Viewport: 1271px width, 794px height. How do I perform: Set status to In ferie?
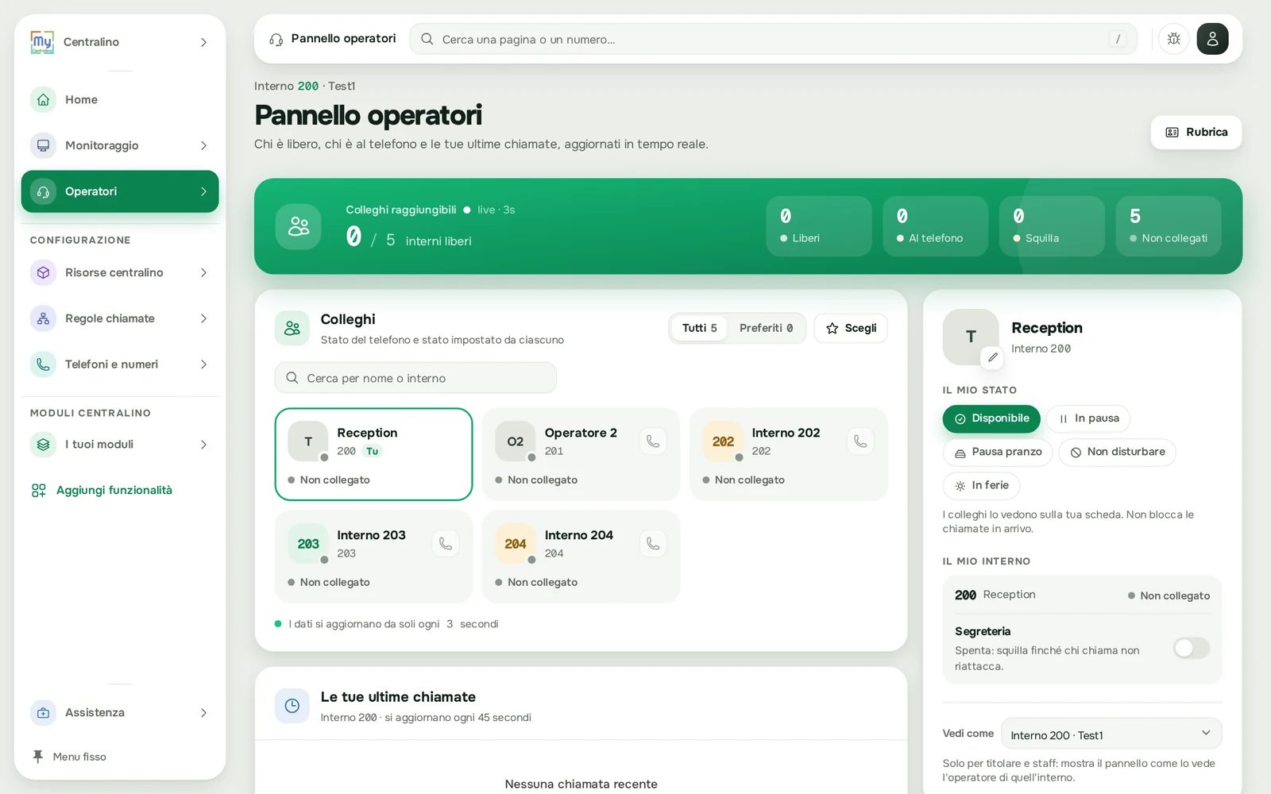click(981, 485)
